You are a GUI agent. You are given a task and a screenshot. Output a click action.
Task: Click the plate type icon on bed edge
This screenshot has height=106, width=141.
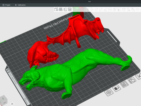click(x=8, y=71)
